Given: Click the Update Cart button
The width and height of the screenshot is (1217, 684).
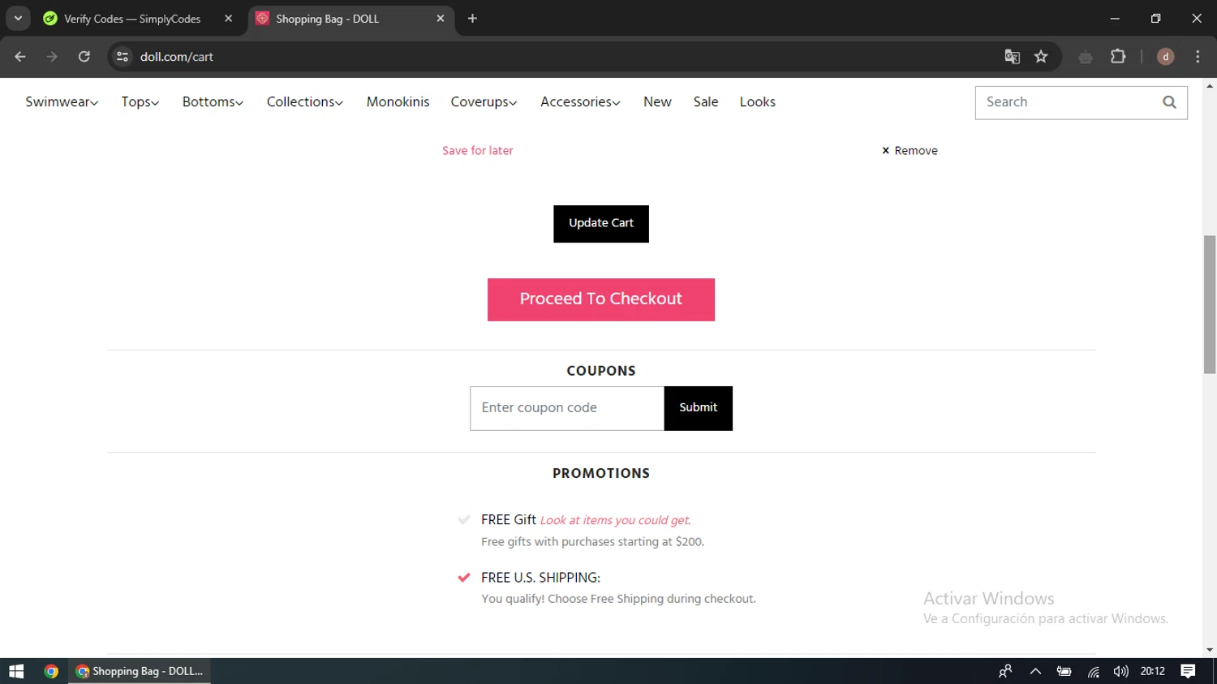Looking at the screenshot, I should [601, 223].
